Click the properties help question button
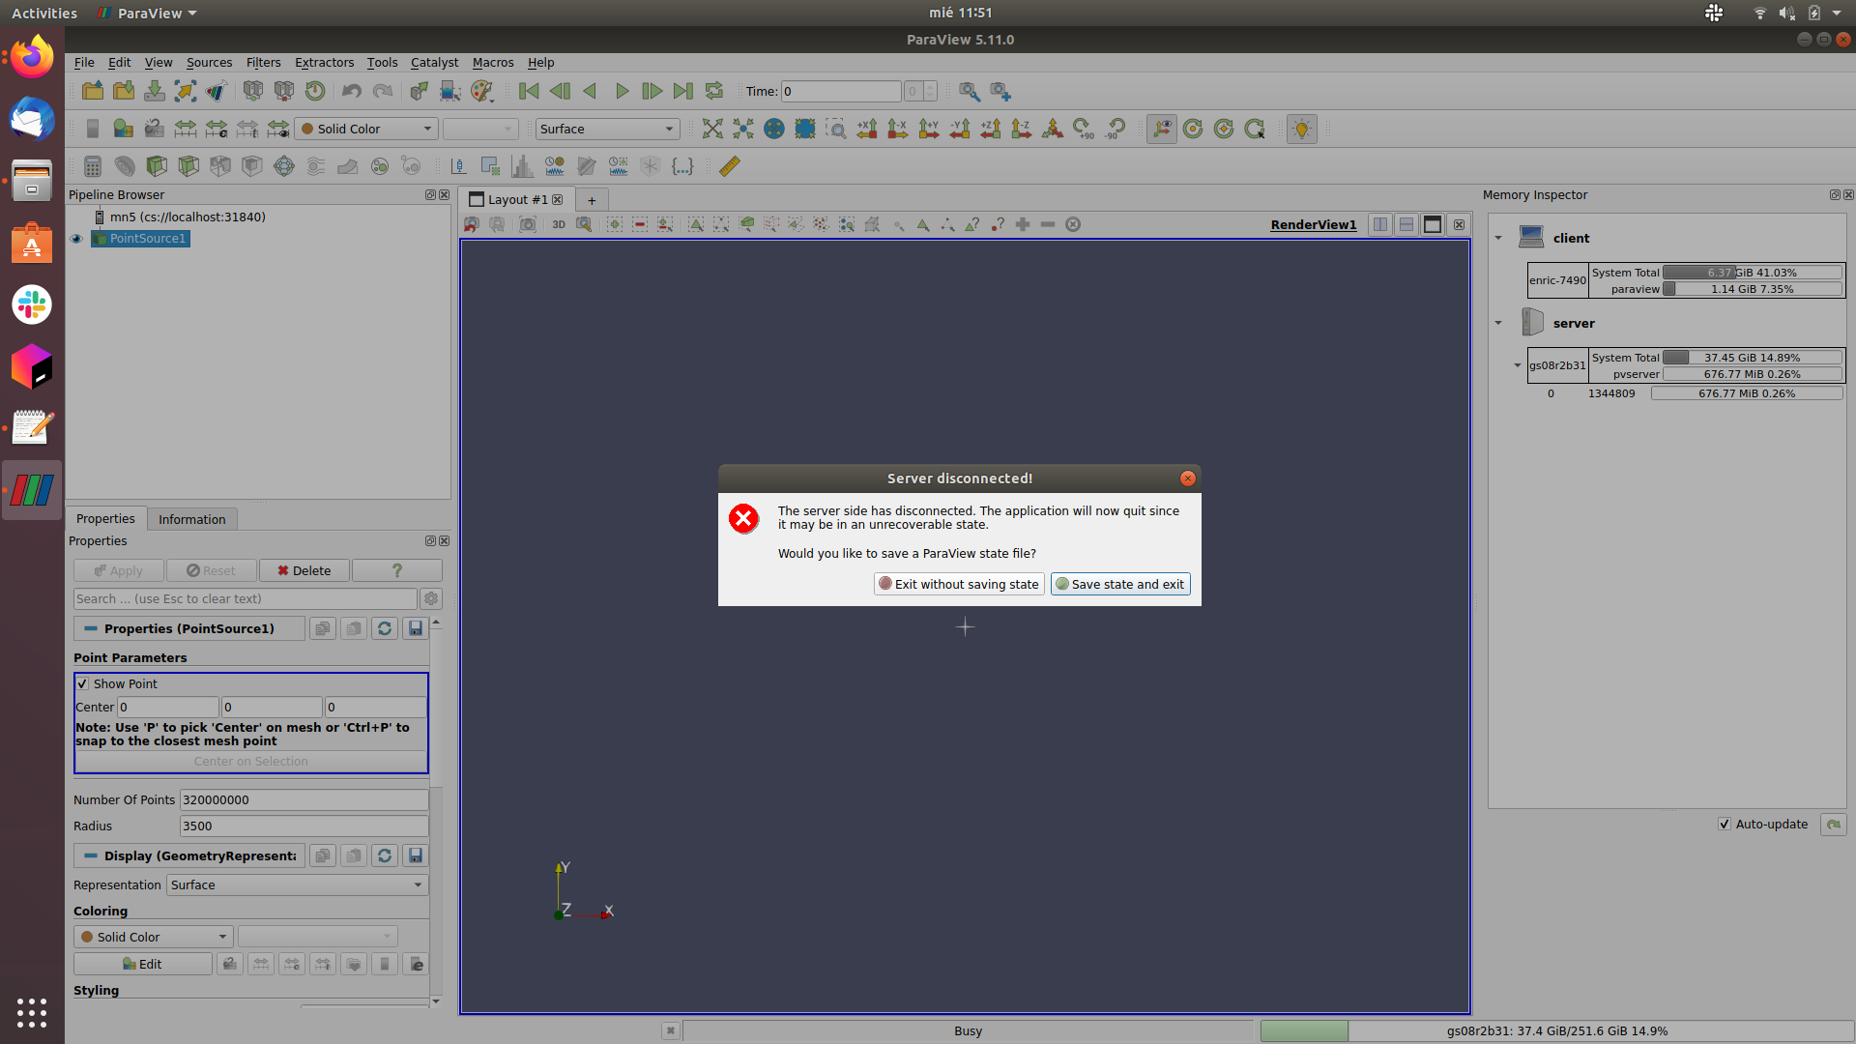The image size is (1856, 1044). click(x=397, y=570)
